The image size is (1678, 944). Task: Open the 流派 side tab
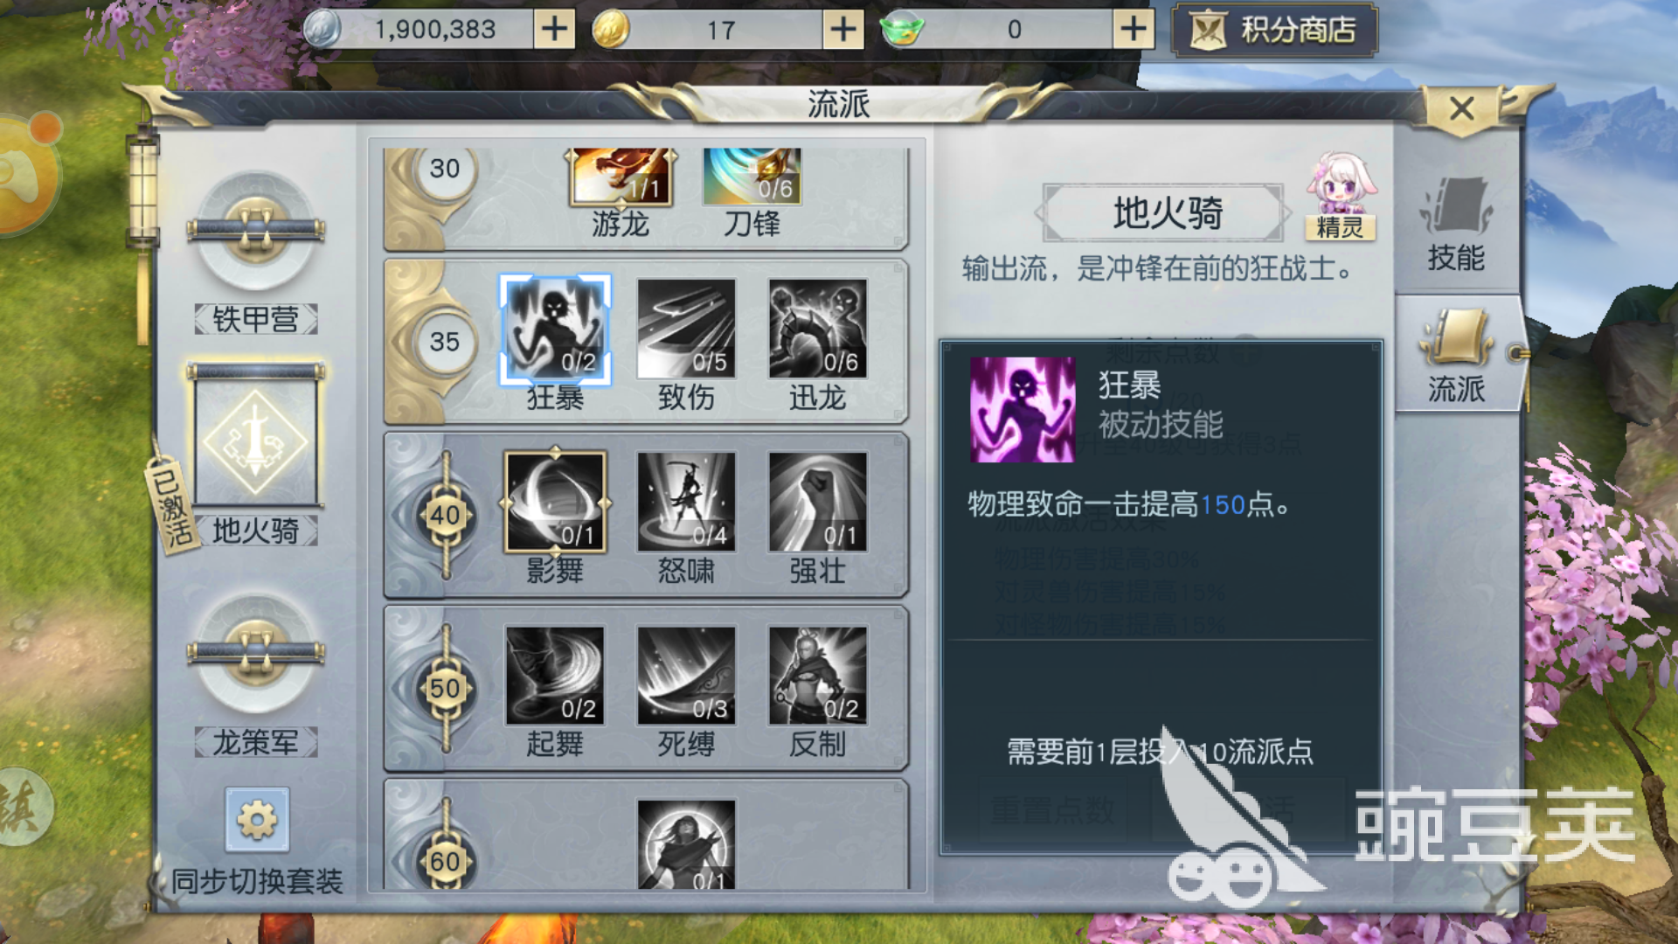1458,354
